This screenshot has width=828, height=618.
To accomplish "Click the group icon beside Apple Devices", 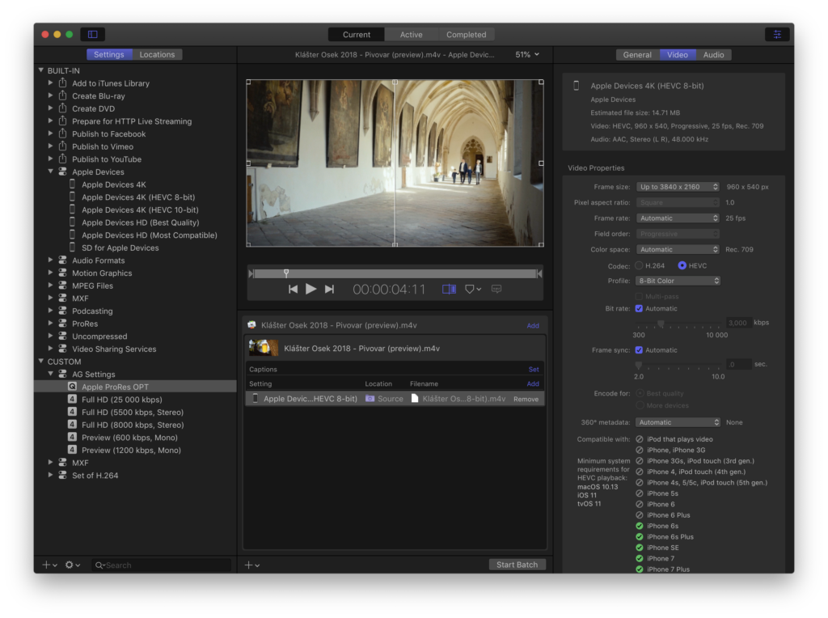I will pyautogui.click(x=63, y=171).
